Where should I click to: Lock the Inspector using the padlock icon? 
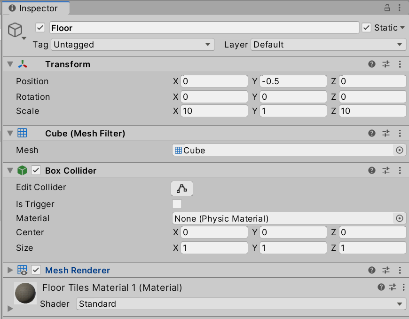[386, 8]
